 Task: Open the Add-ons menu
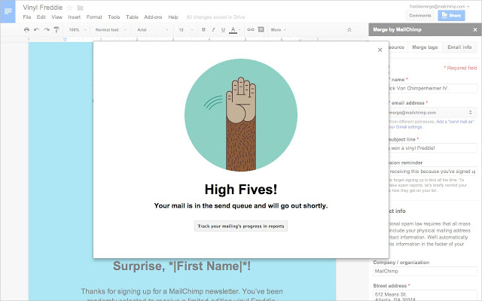tap(153, 17)
